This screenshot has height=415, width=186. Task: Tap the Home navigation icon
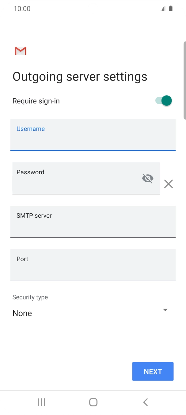pos(93,402)
